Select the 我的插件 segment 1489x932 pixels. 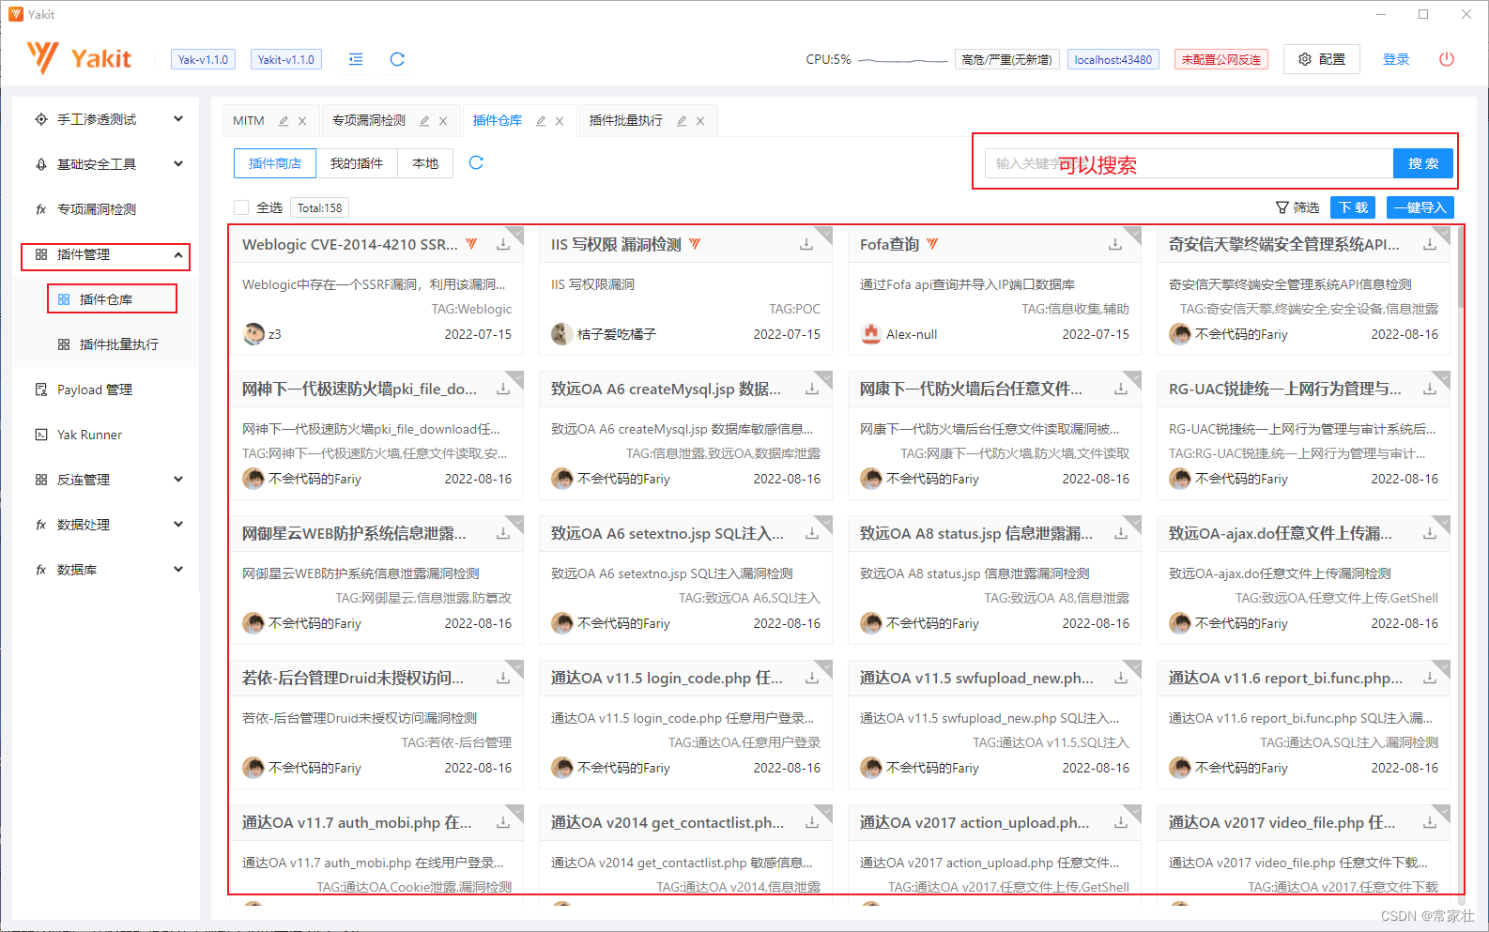357,163
